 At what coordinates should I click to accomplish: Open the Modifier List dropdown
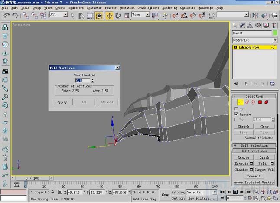coord(275,40)
